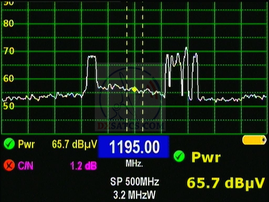Click the MHz. unit label below frequency
Screen dimensions: 269x202
(x=134, y=164)
